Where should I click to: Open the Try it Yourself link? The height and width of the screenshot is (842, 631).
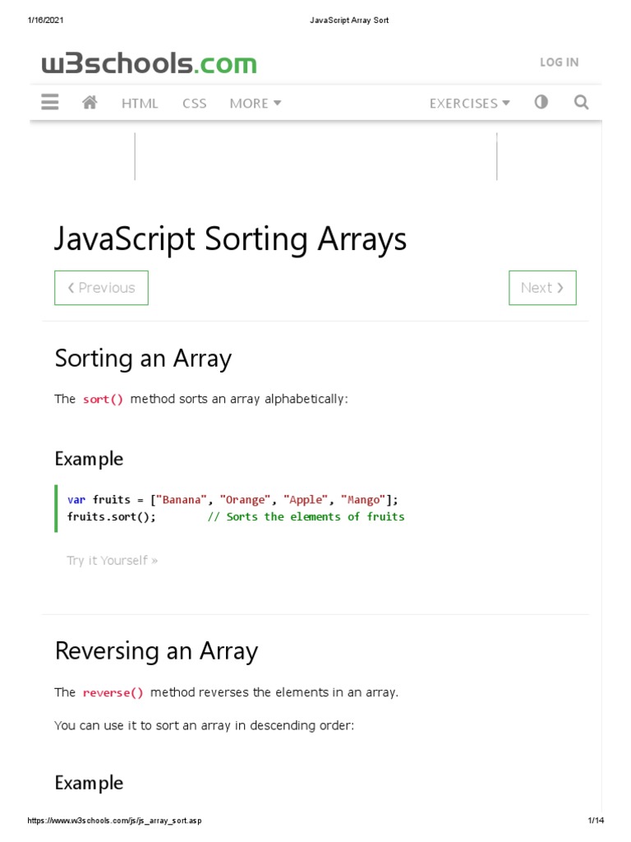pos(112,561)
